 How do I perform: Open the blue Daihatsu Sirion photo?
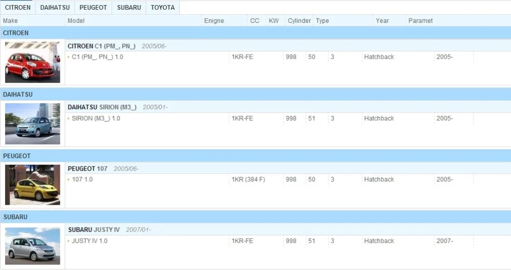click(x=33, y=124)
